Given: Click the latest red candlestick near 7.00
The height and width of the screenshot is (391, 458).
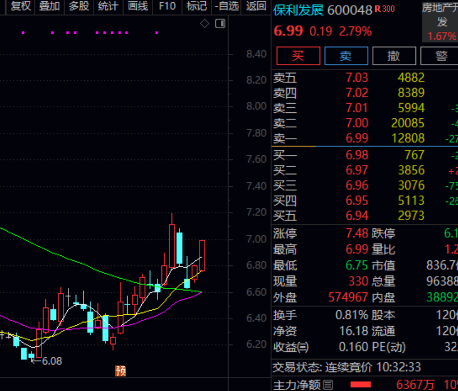Looking at the screenshot, I should coord(202,255).
